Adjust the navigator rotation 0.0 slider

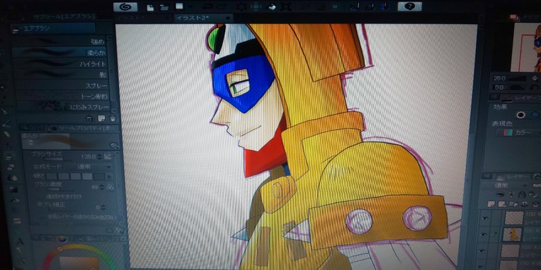(517, 88)
